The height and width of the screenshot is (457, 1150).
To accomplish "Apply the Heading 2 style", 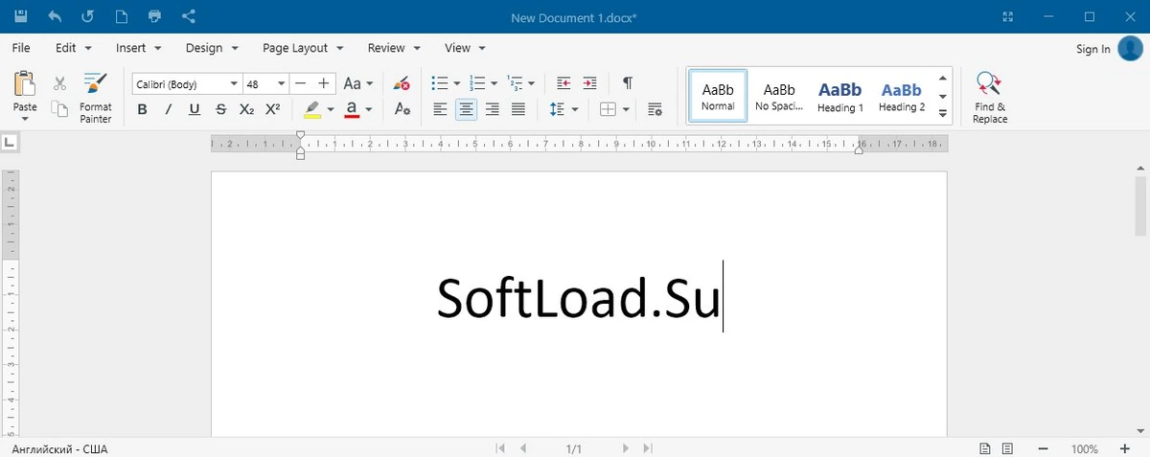I will tap(902, 96).
